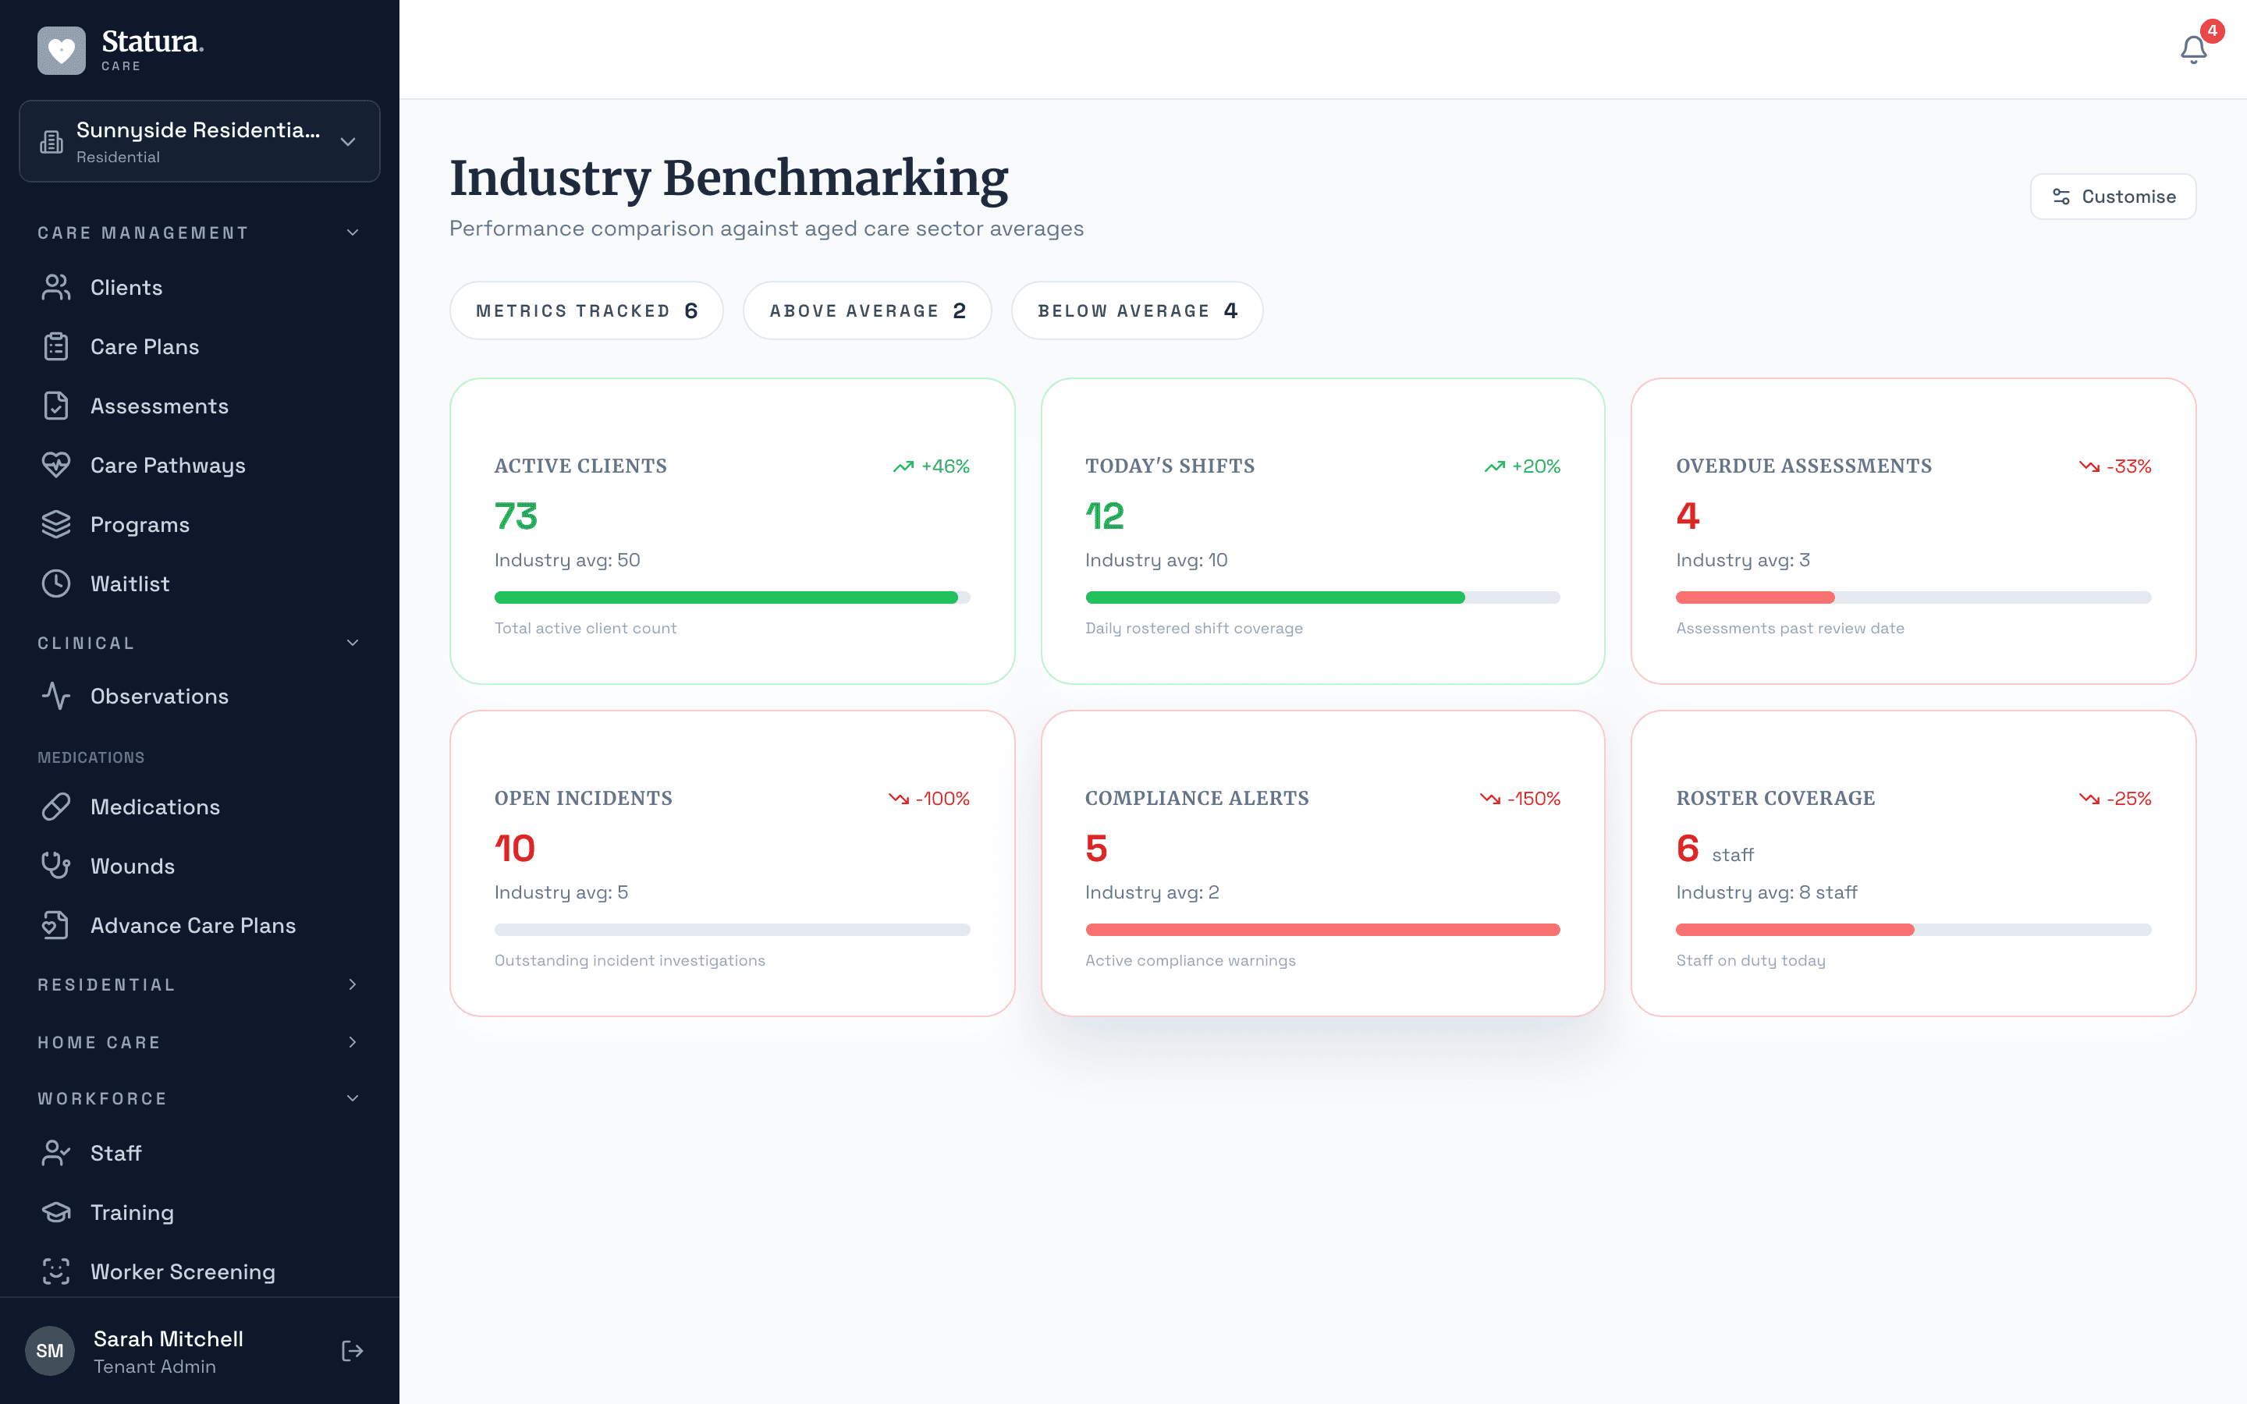
Task: Filter by Above Average metrics
Action: point(868,310)
